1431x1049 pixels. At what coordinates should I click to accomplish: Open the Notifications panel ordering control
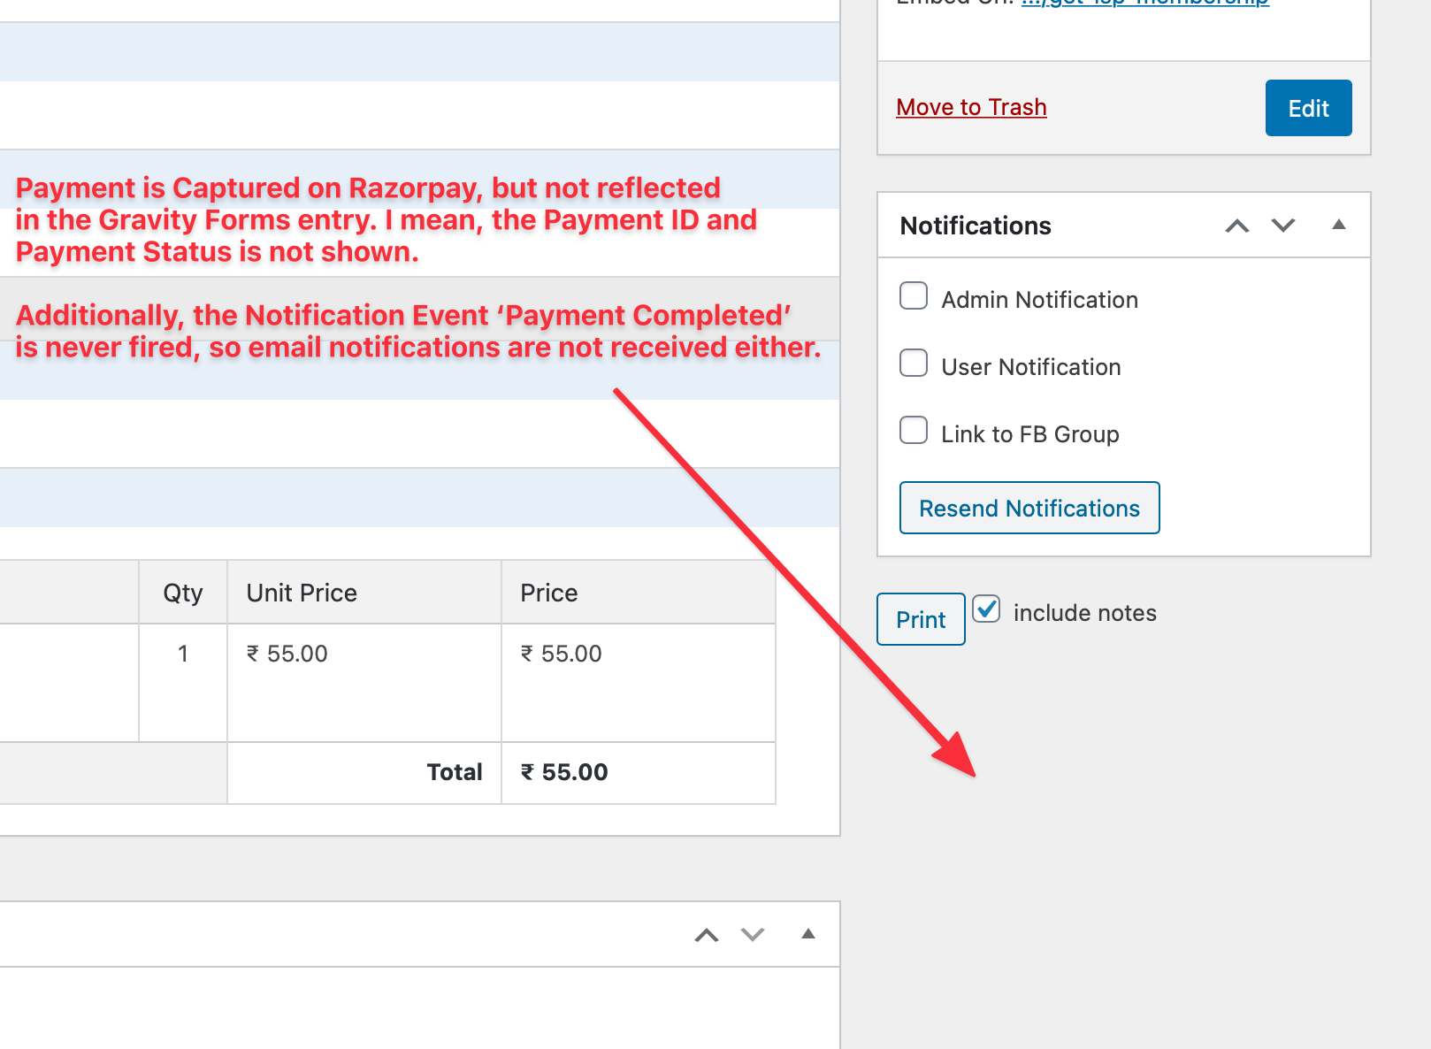1236,226
